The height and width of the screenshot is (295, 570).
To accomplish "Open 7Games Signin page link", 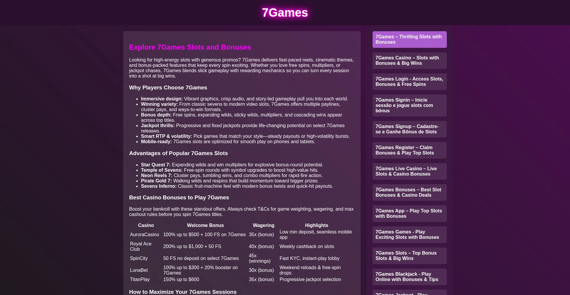I will click(409, 105).
